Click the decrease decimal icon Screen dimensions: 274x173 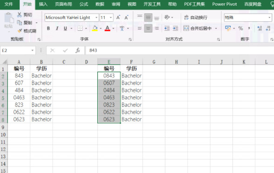point(268,28)
